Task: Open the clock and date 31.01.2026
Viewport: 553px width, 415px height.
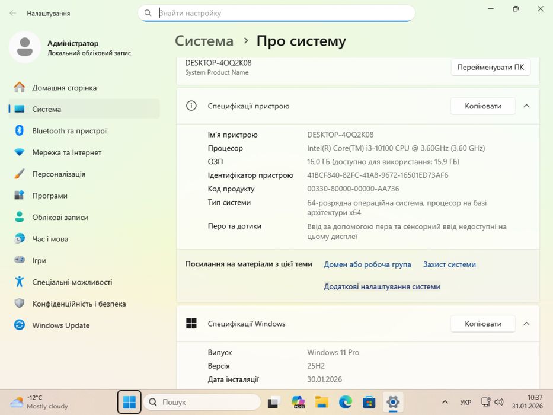Action: click(527, 402)
